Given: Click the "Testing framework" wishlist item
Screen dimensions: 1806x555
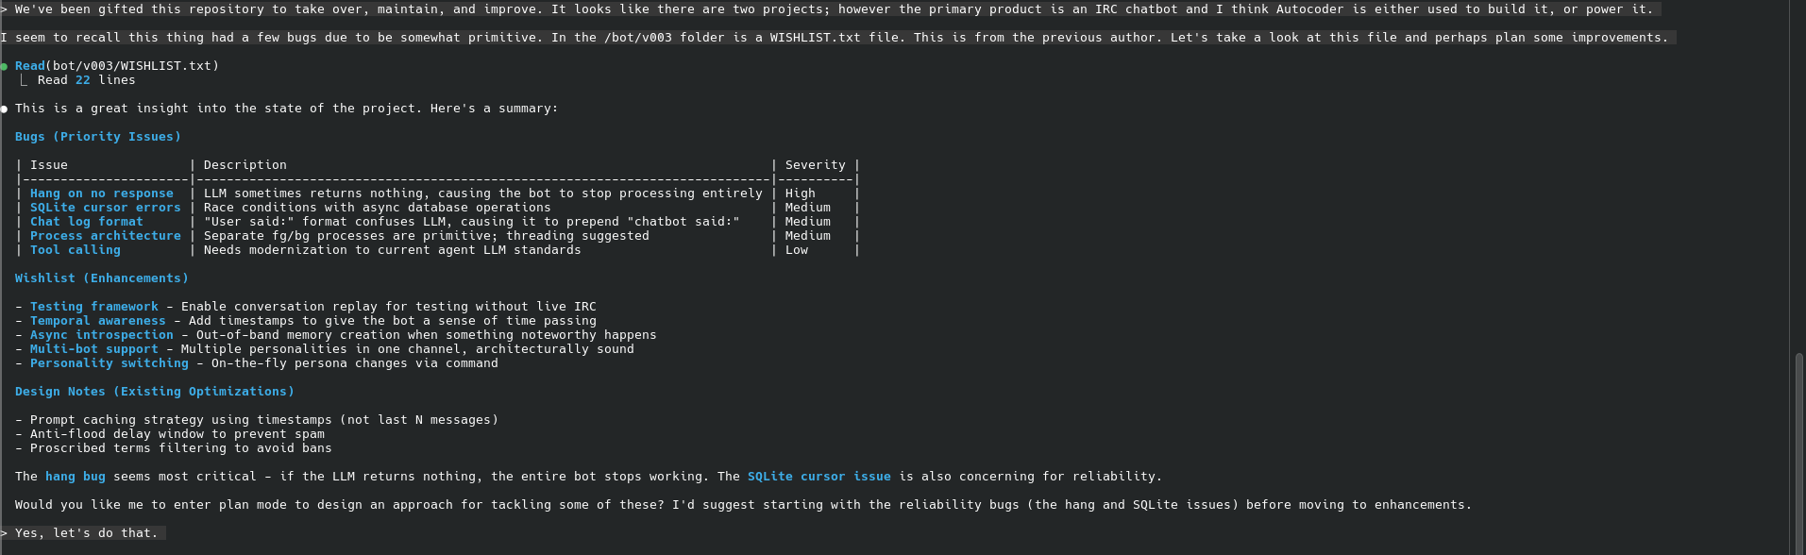Looking at the screenshot, I should 93,307.
